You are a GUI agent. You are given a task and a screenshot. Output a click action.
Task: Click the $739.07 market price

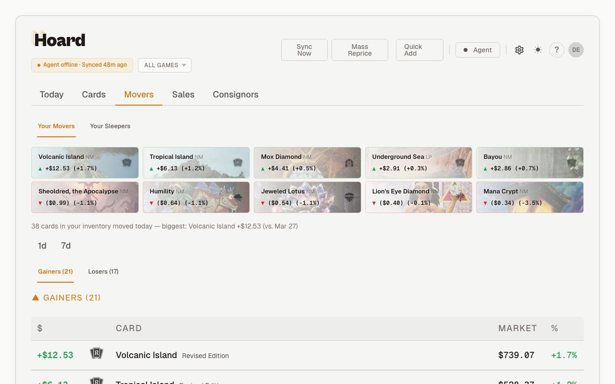pos(517,355)
